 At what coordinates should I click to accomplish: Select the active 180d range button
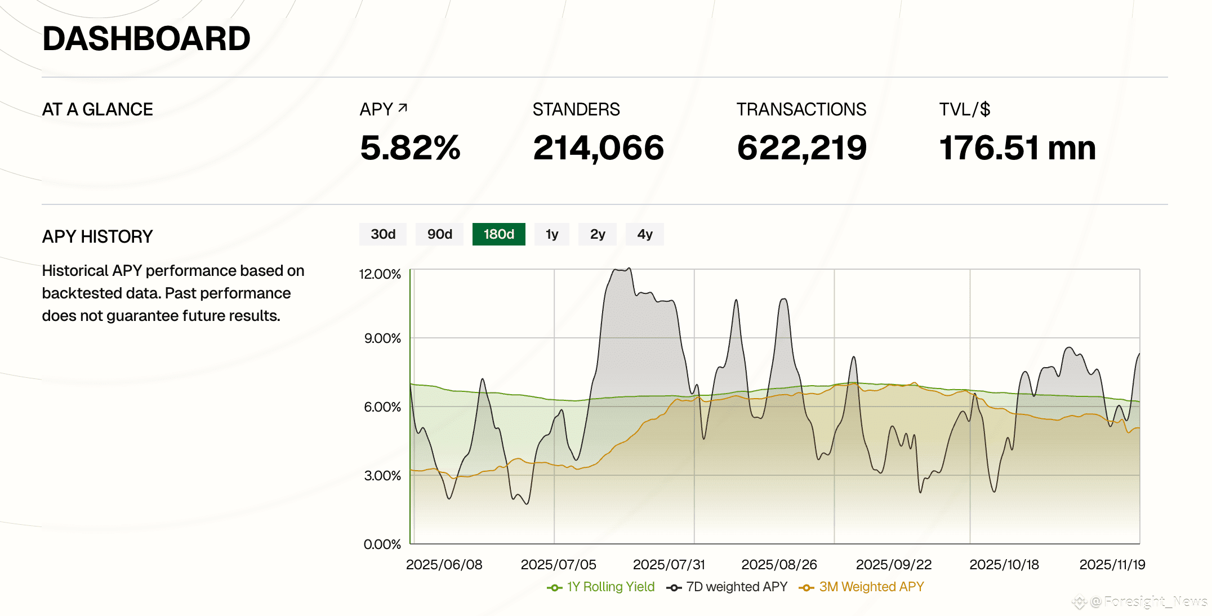click(498, 234)
